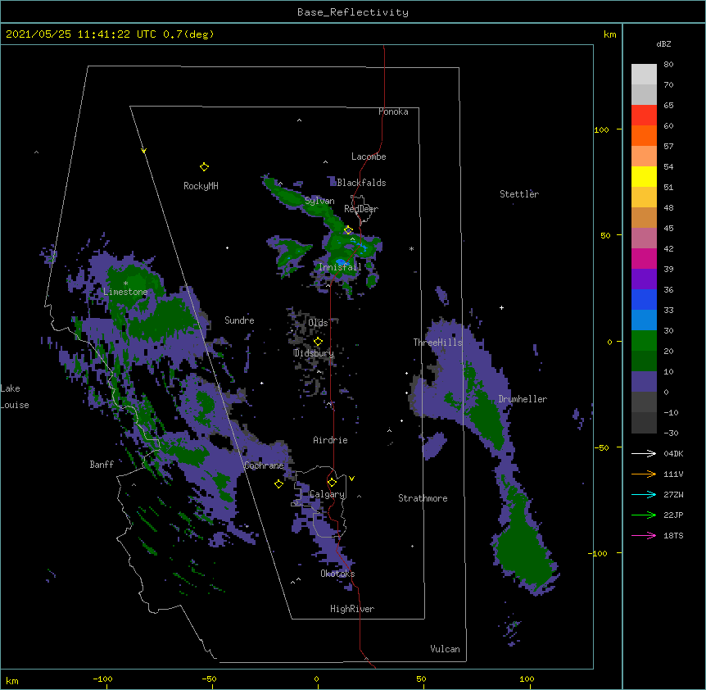Select the light gray swatch below 80 dBZ

click(644, 74)
